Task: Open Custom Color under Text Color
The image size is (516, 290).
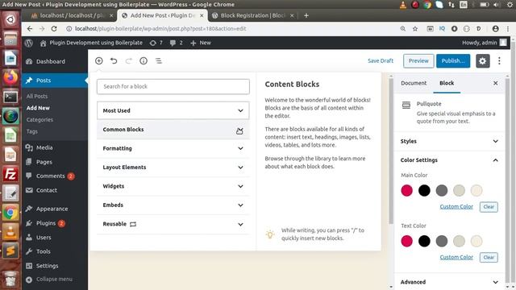Action: click(456, 257)
